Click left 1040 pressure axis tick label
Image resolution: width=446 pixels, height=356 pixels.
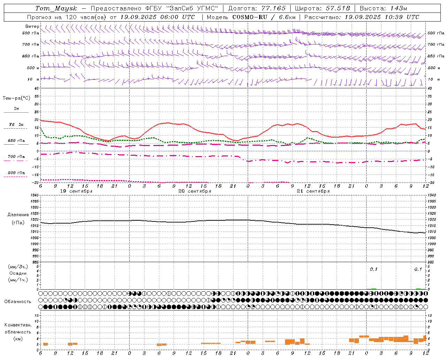pos(35,195)
